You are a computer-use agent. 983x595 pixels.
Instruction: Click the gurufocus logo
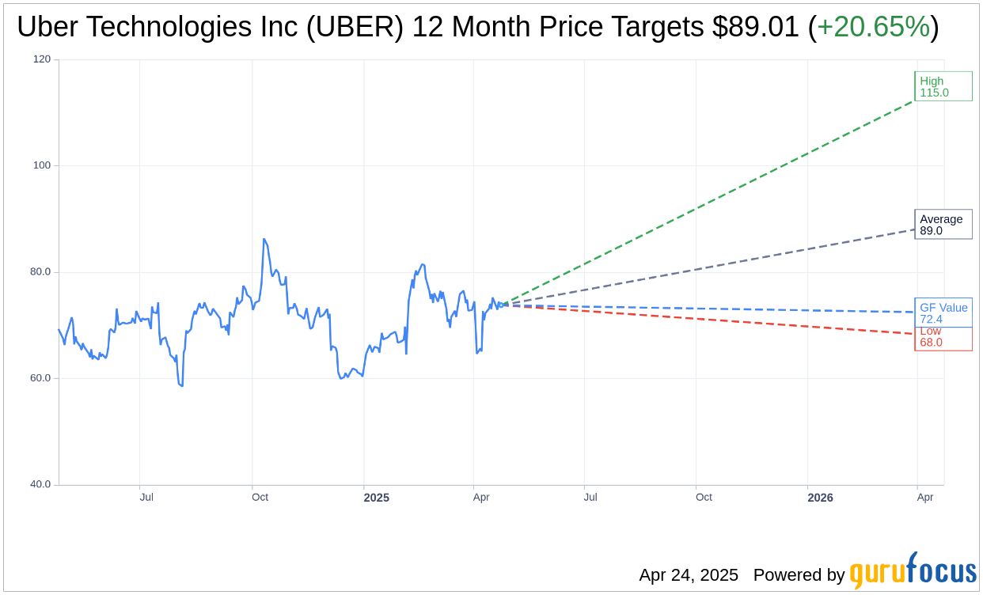tap(913, 572)
